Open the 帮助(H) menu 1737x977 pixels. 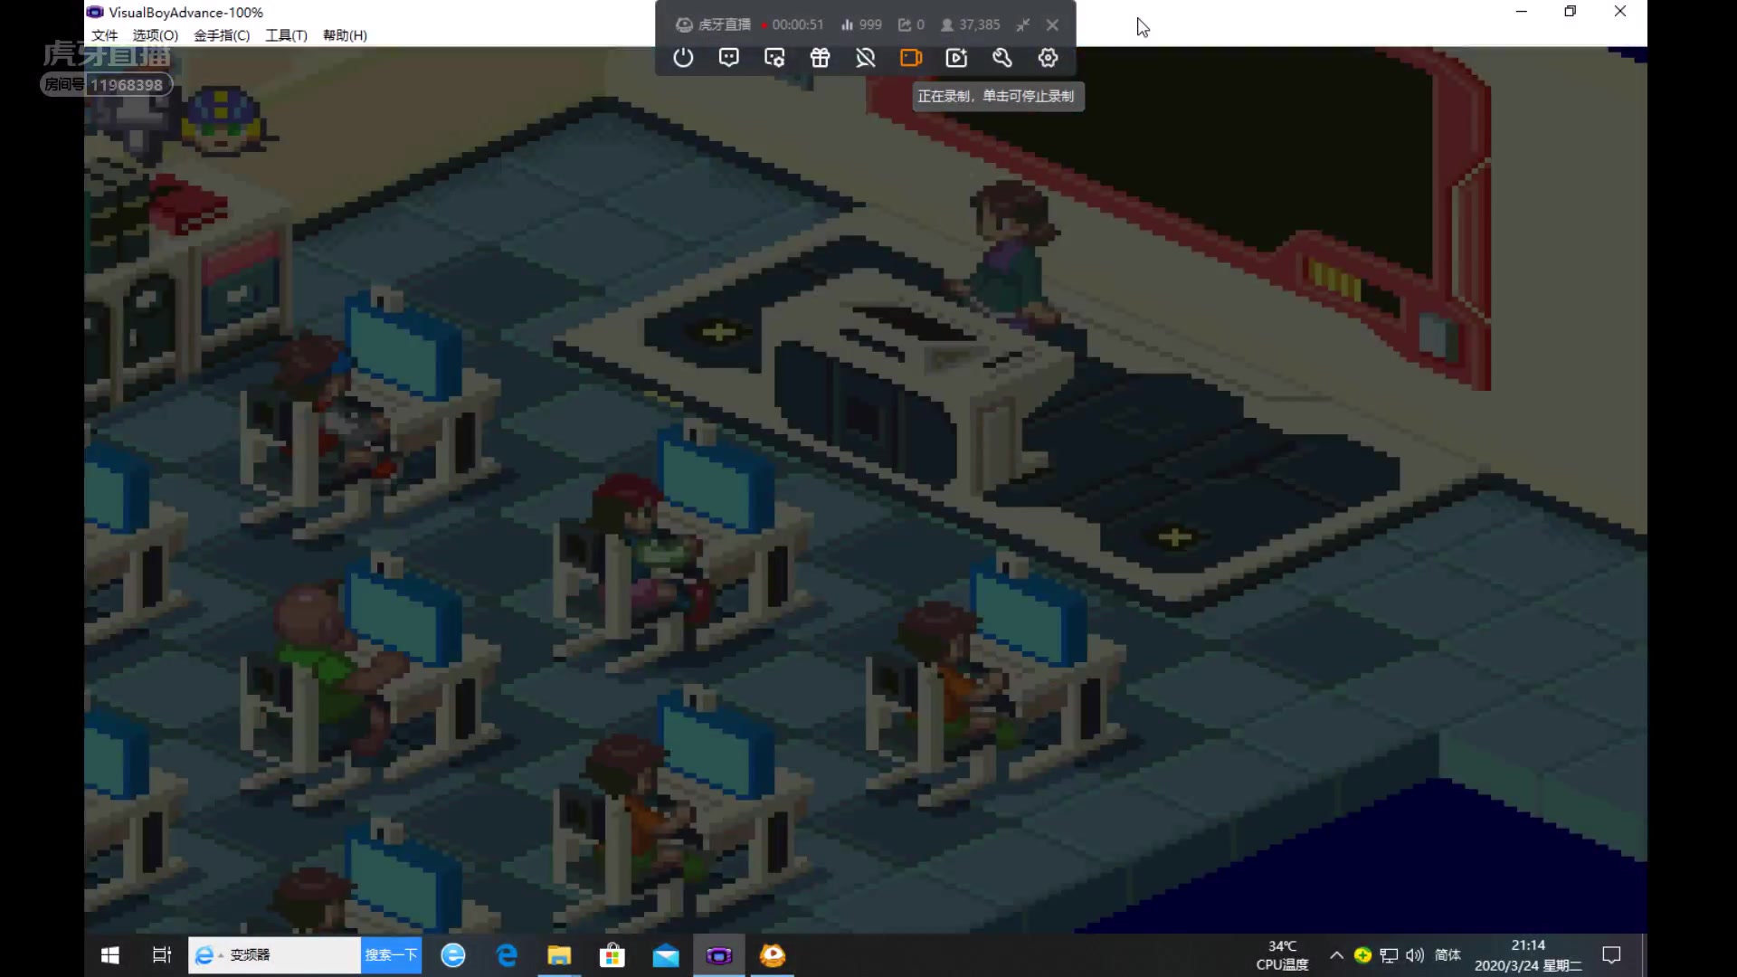pyautogui.click(x=345, y=35)
